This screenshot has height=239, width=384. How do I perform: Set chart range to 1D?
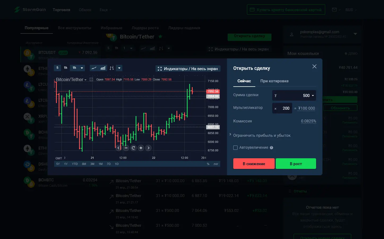117,164
